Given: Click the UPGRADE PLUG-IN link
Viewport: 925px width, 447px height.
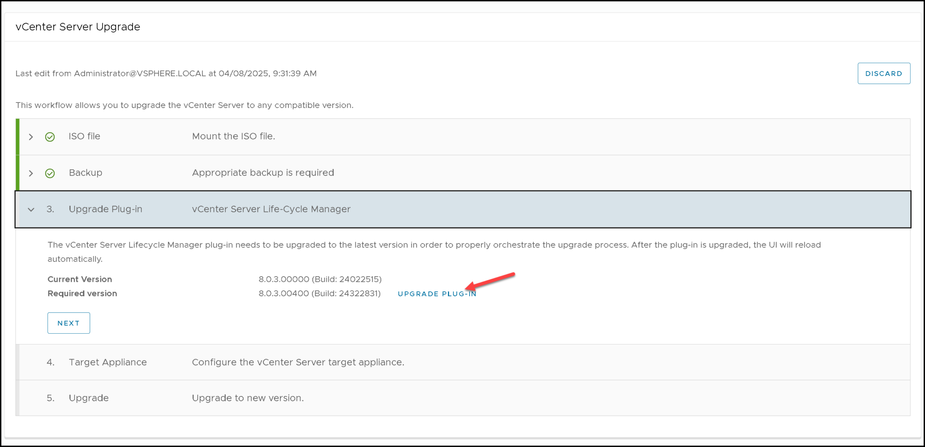Looking at the screenshot, I should coord(436,294).
